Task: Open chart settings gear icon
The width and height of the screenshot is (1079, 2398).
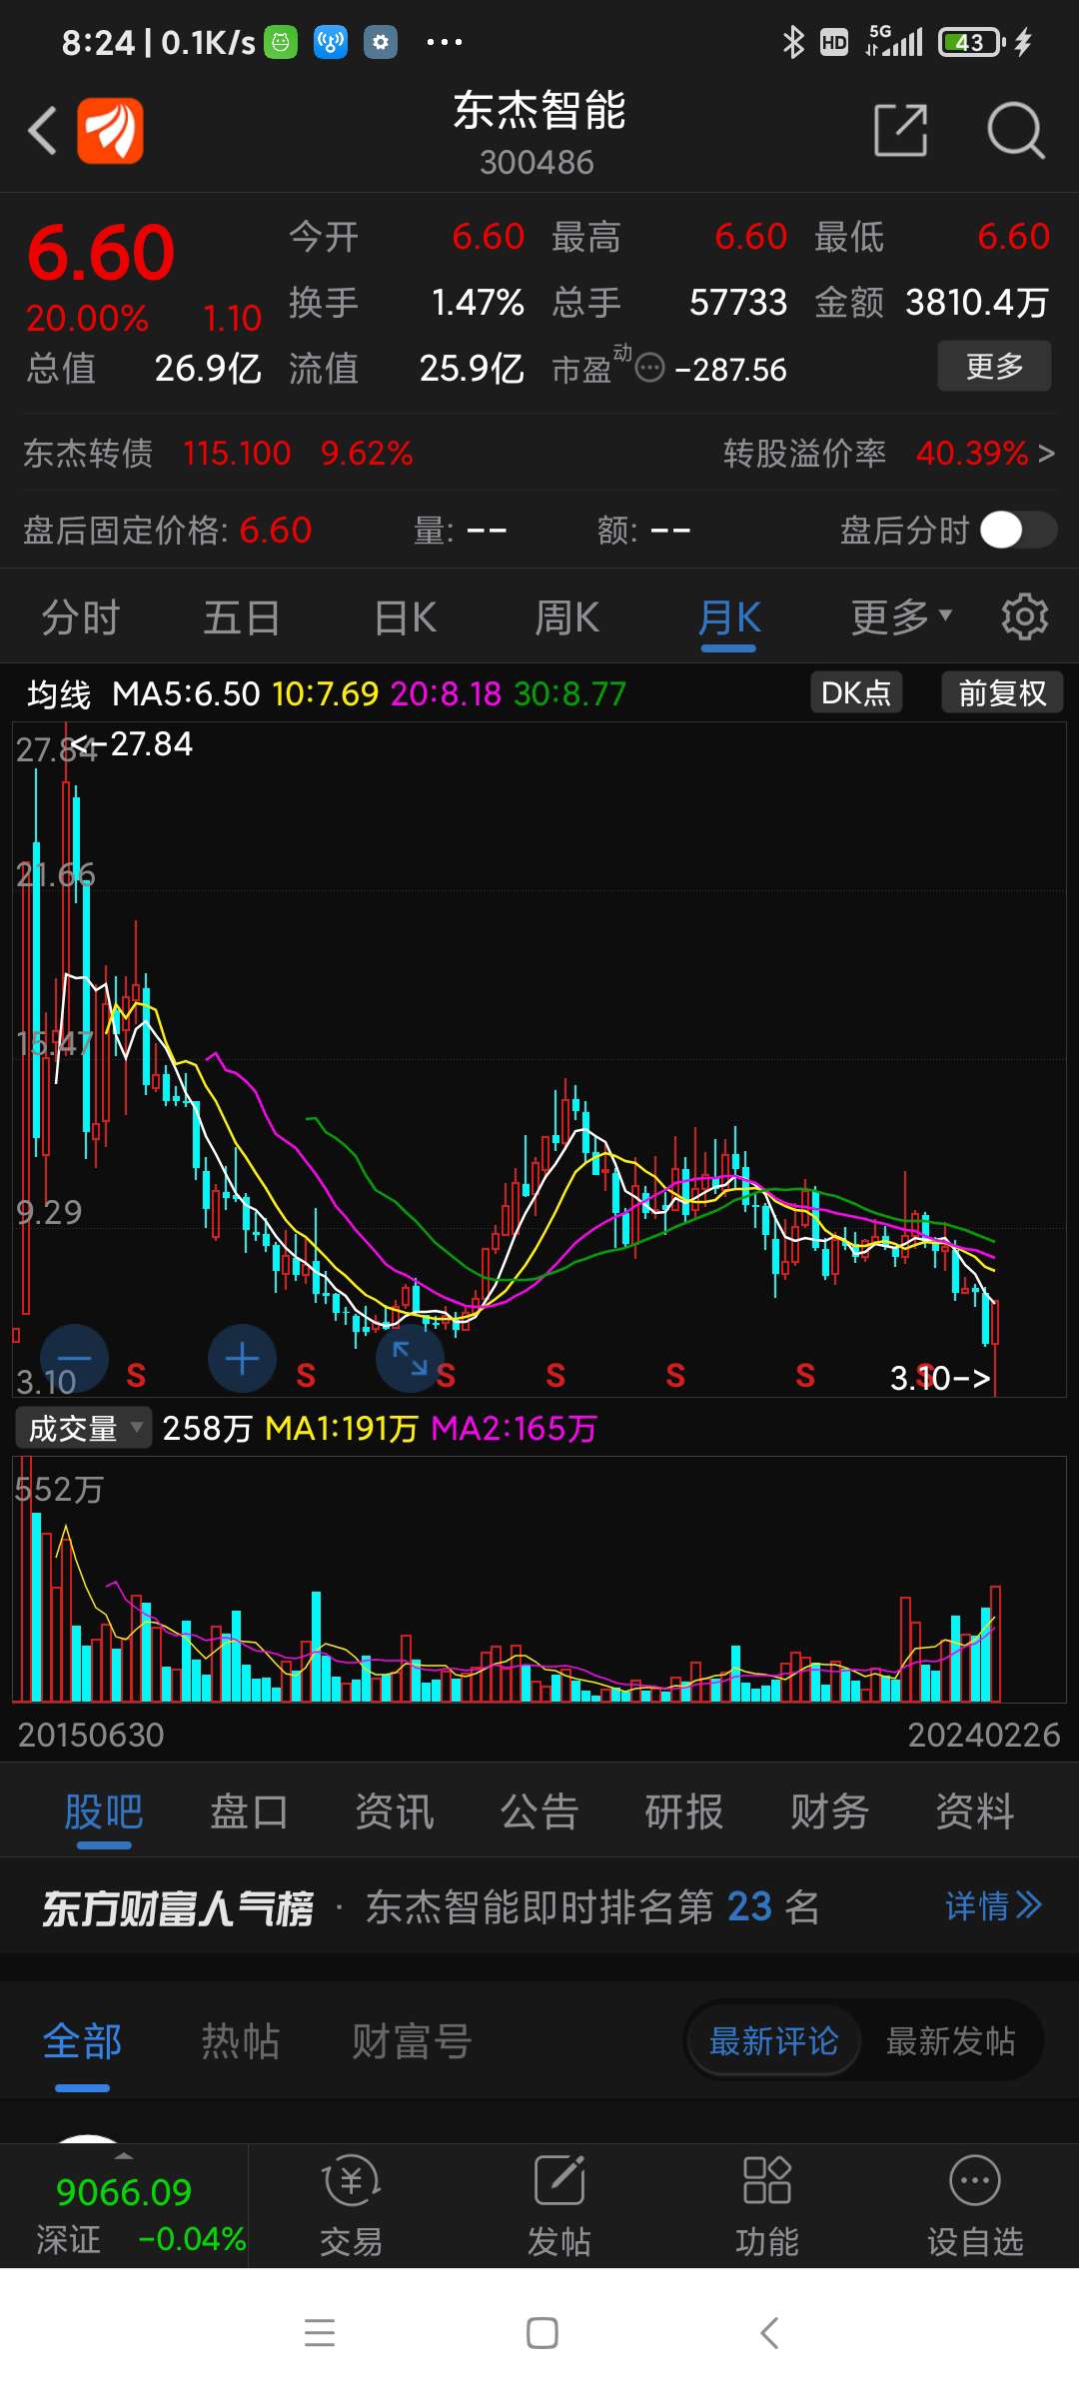Action: click(1024, 617)
